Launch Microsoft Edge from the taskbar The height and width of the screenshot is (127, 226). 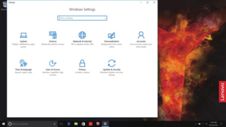coord(69,124)
